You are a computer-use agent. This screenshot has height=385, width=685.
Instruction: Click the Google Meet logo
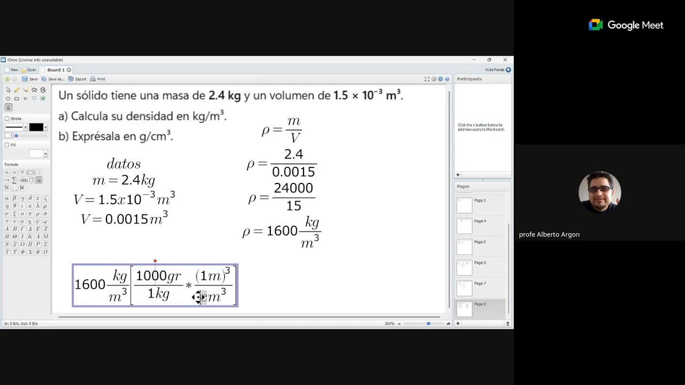pos(626,25)
